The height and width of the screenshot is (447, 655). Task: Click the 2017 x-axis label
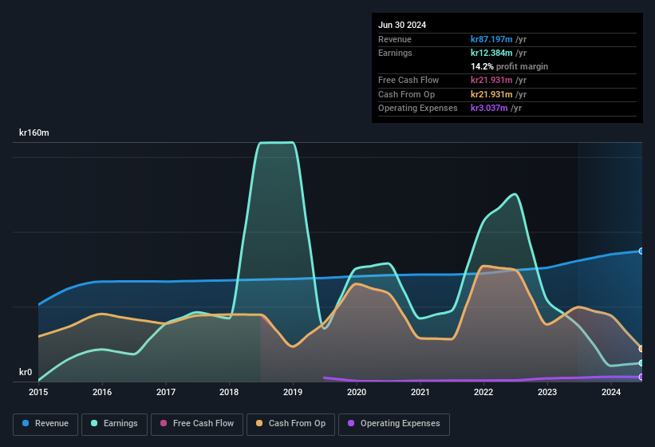coord(166,392)
